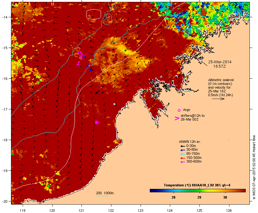258x213 pixels.
Task: Click the black 0-30m ANMN arrow
Action: 182,146
